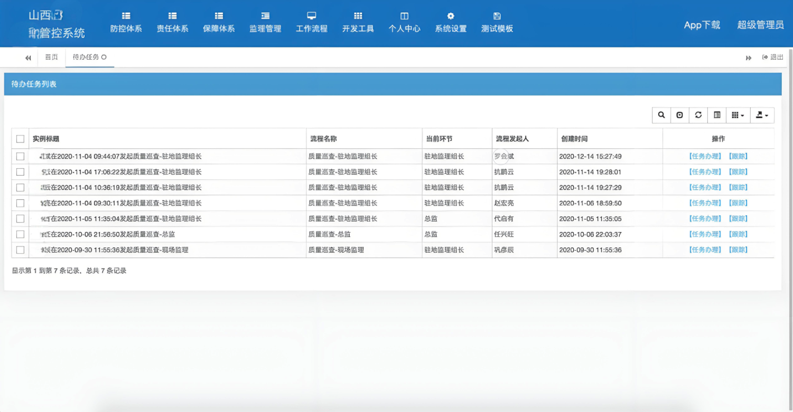793x412 pixels.
Task: Click 跟踪 for the 代启有 row
Action: click(738, 218)
